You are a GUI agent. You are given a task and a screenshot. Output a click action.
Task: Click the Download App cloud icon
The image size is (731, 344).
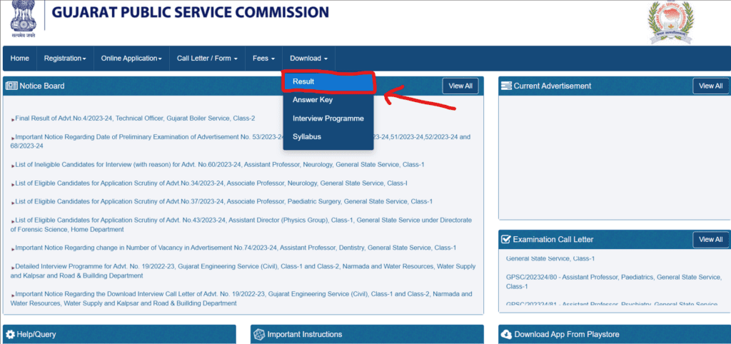tap(506, 334)
